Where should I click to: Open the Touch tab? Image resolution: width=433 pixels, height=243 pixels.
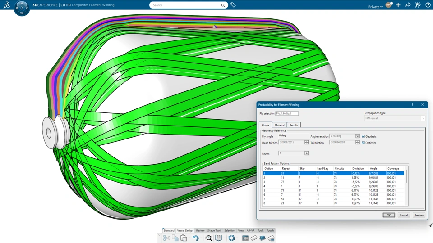270,230
